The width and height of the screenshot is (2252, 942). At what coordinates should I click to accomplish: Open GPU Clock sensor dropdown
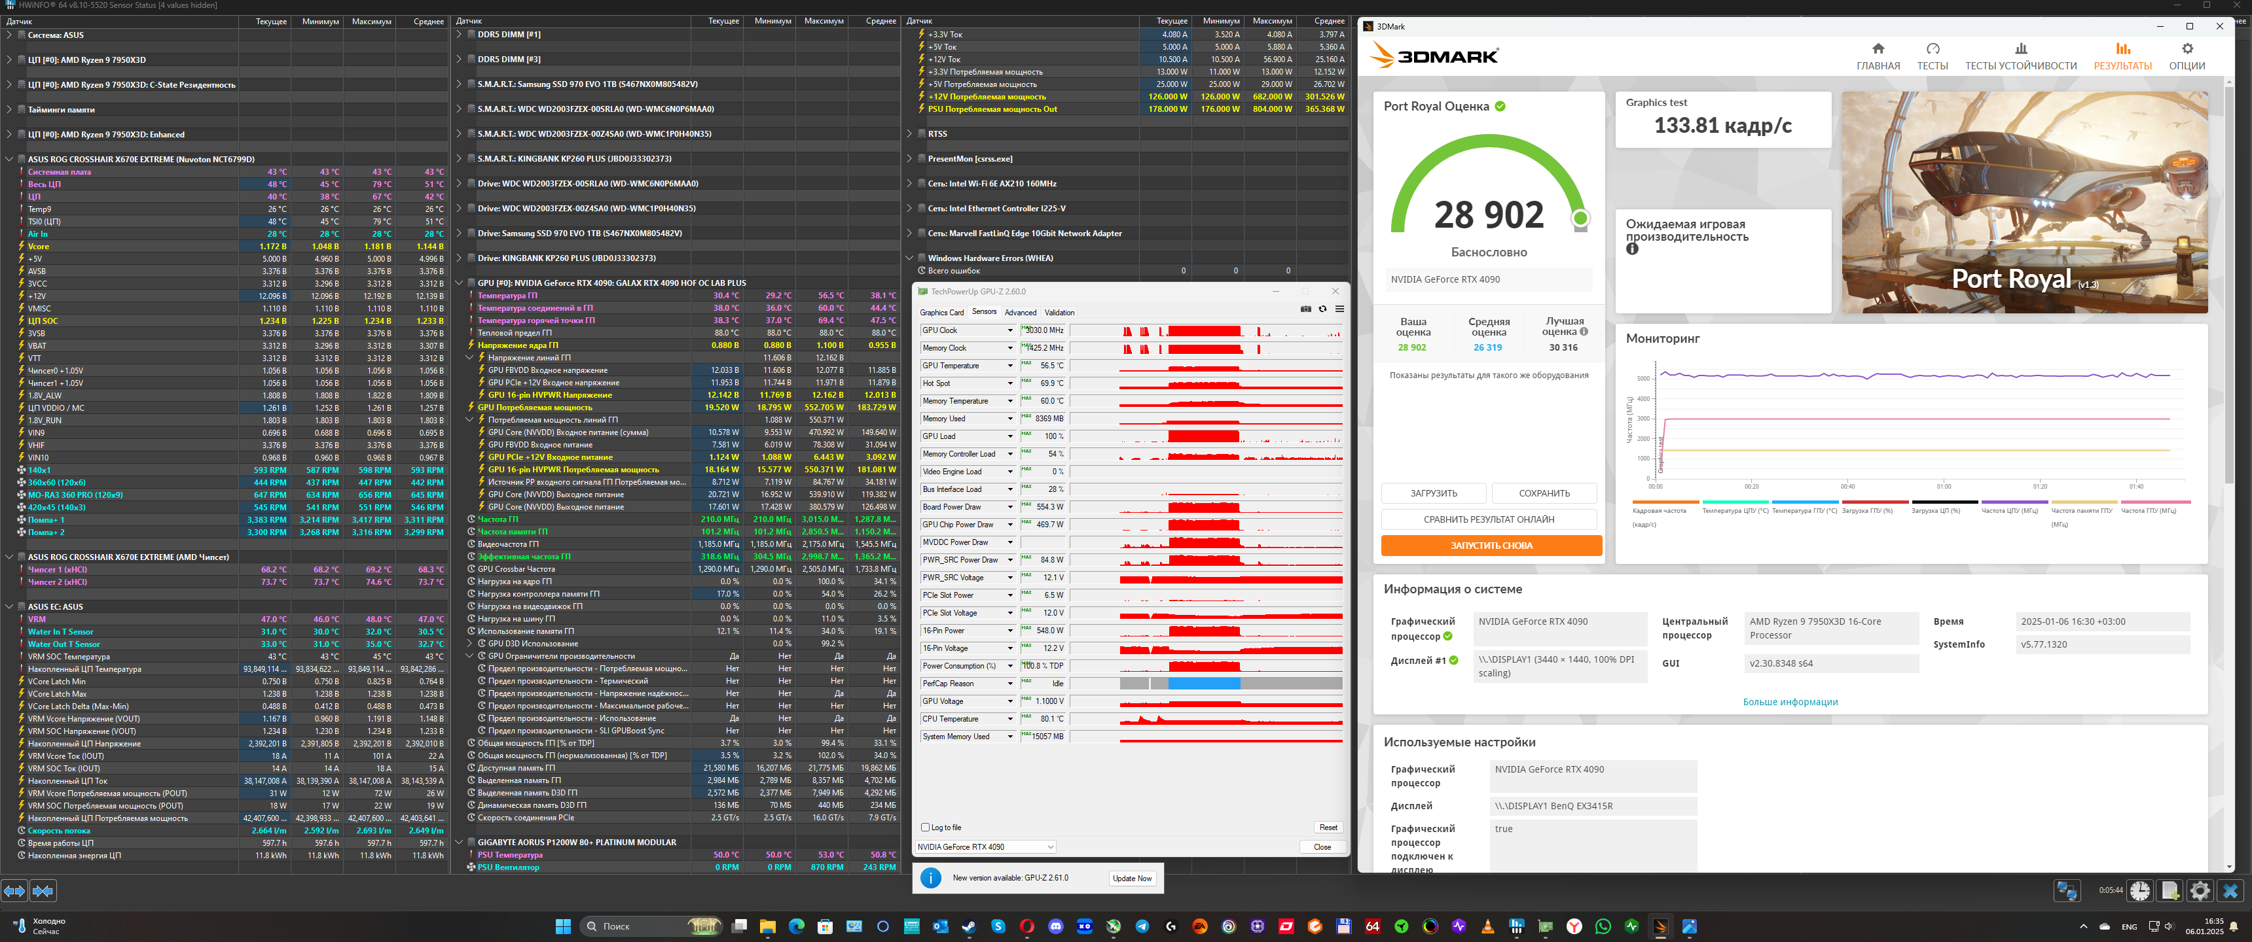(x=1009, y=330)
